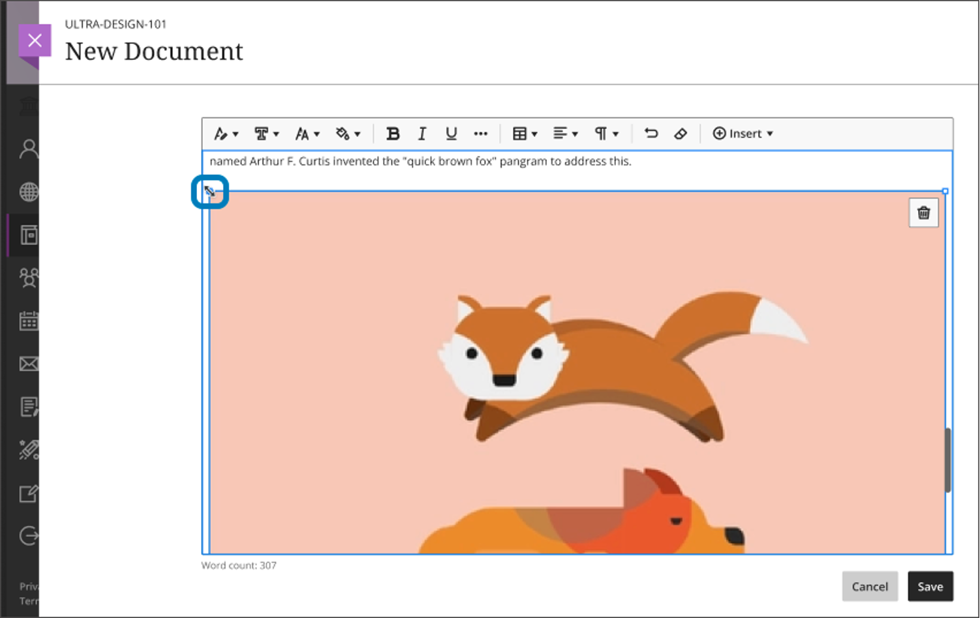Screen dimensions: 980x618
Task: Toggle underline text formatting
Action: 451,134
